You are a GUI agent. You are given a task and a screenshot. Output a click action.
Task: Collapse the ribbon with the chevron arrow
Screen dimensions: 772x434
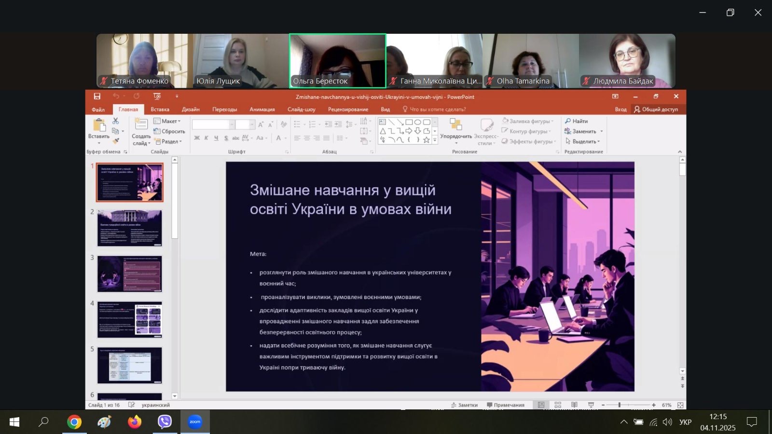[x=680, y=152]
